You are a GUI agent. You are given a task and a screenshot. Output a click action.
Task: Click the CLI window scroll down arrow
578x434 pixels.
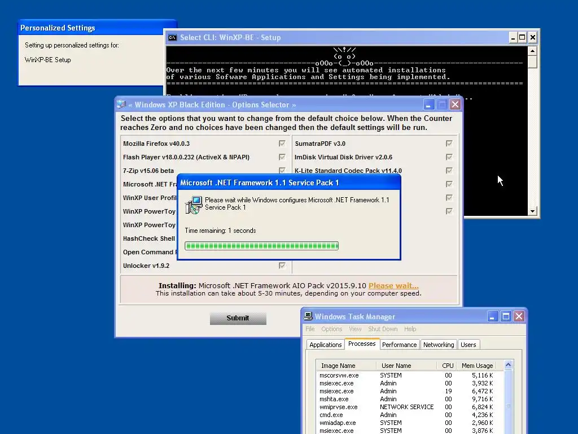(532, 211)
